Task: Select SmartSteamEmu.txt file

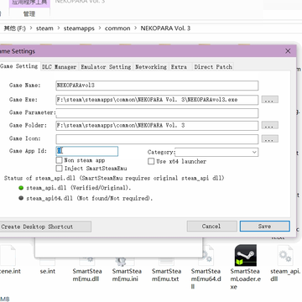Action: [x=166, y=274]
